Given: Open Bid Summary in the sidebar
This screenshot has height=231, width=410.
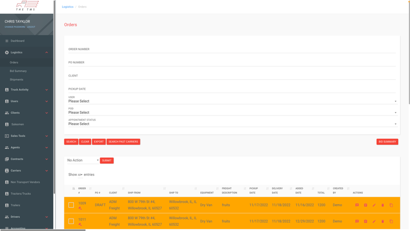Looking at the screenshot, I should (x=18, y=71).
